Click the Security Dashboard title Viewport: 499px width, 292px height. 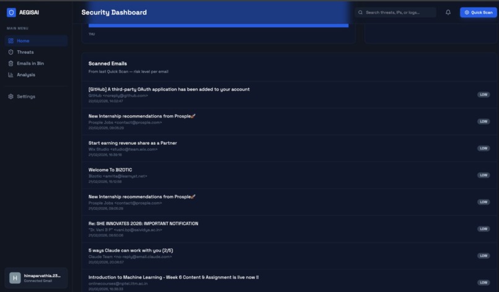pos(114,12)
